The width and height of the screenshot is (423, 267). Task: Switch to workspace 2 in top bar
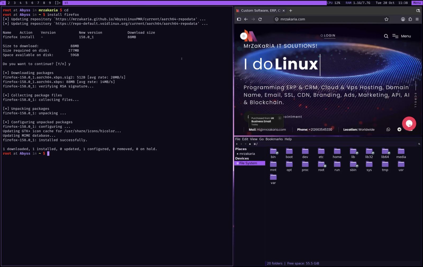[x=9, y=3]
